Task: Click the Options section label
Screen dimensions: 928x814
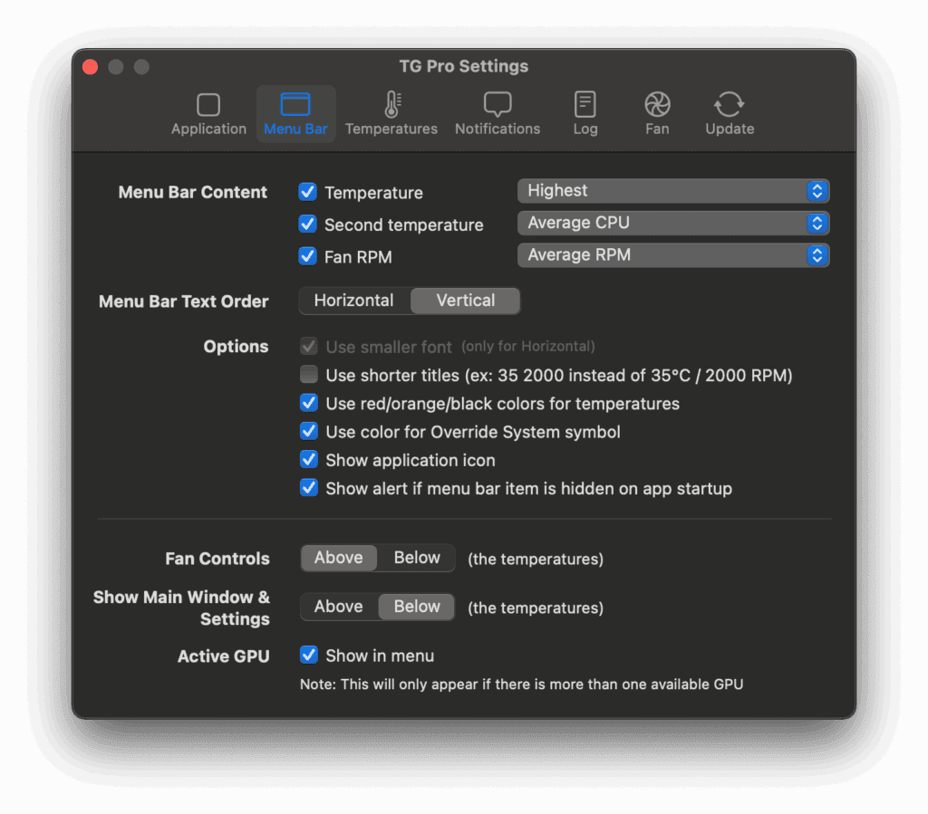Action: coord(236,347)
